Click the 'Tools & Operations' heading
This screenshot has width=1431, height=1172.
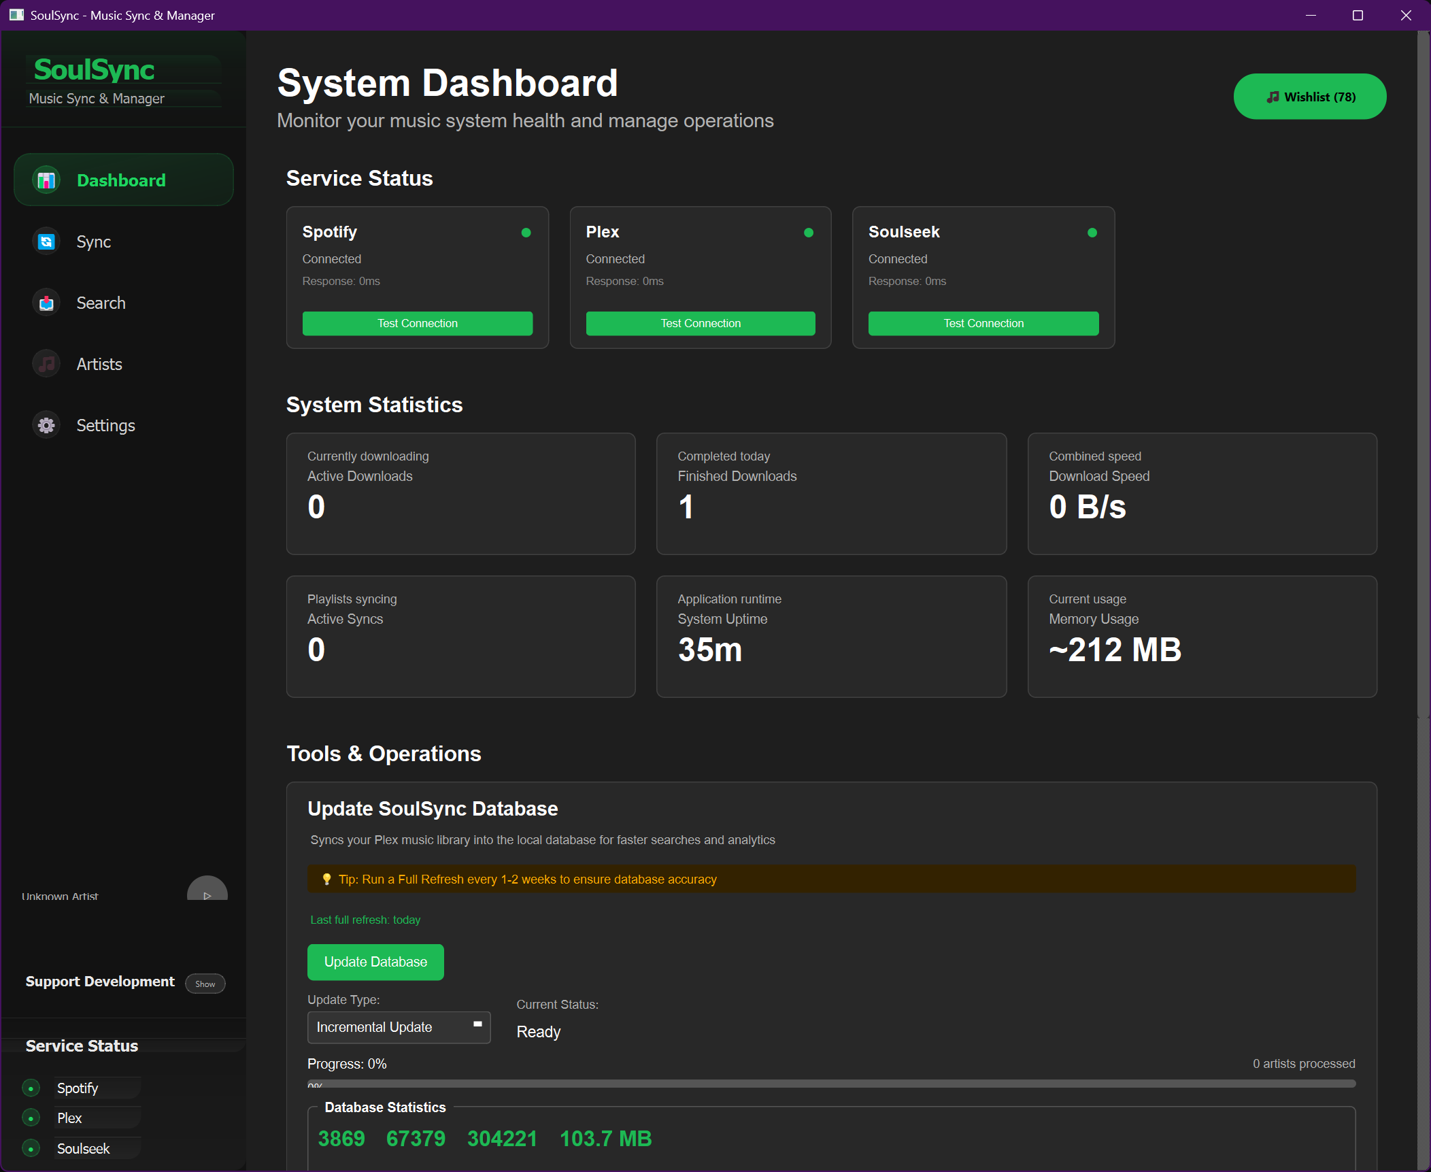click(384, 754)
